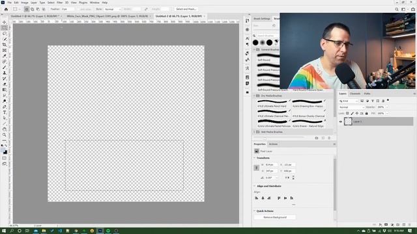Select the Brush tool

[5, 67]
